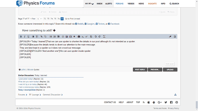Click the indent/alignment icon
198x111 pixels.
[x=58, y=37]
